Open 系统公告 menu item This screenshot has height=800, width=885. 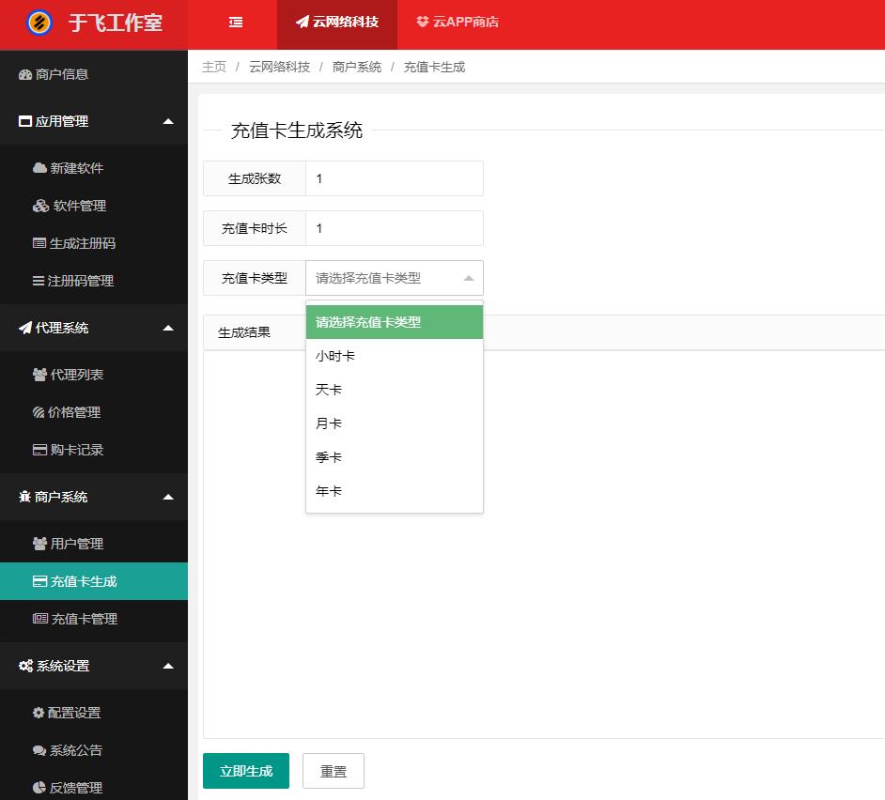94,750
